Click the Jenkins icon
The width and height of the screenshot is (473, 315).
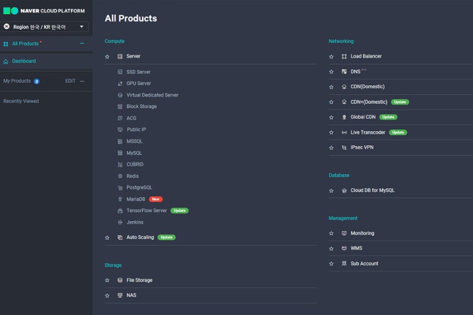[120, 222]
